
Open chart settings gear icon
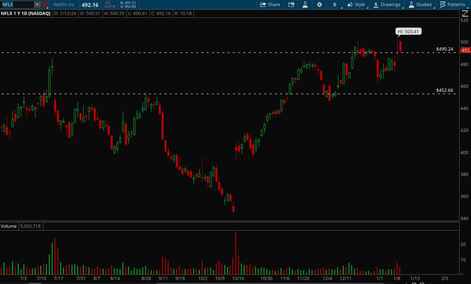tap(319, 4)
